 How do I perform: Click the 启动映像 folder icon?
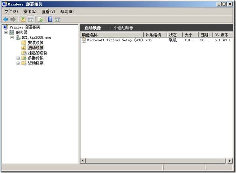[x=24, y=48]
